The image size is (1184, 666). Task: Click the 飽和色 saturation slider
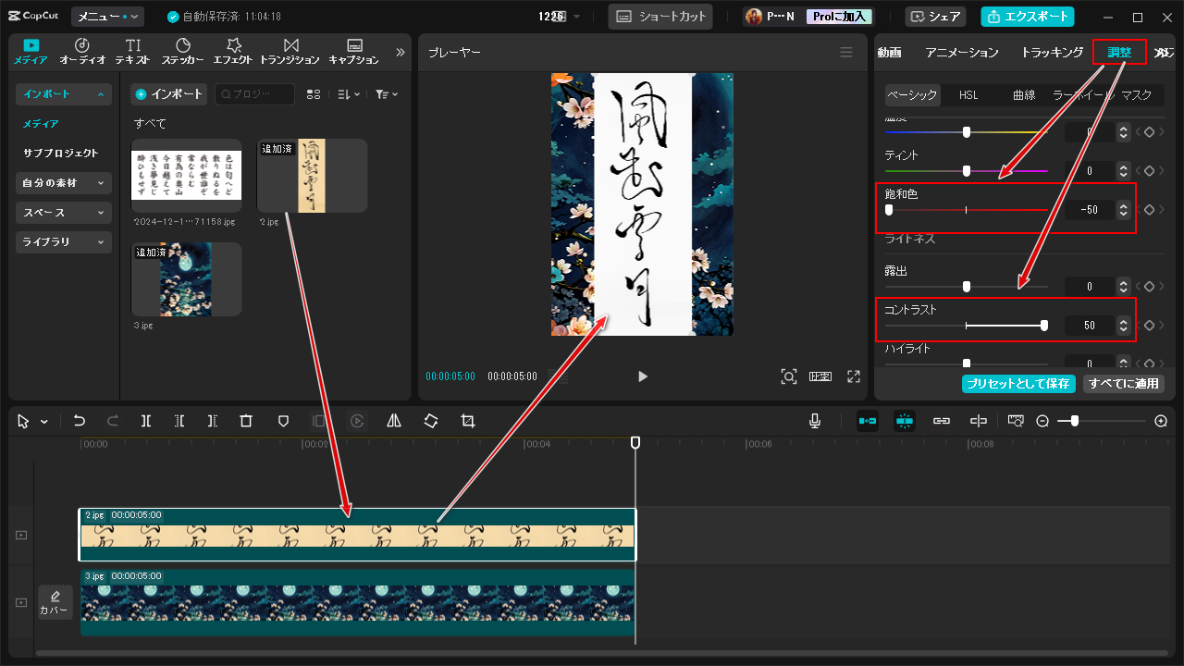pos(967,210)
